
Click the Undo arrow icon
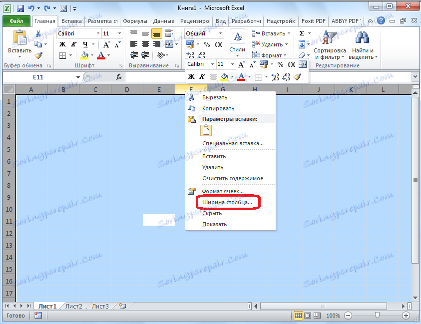coord(31,8)
